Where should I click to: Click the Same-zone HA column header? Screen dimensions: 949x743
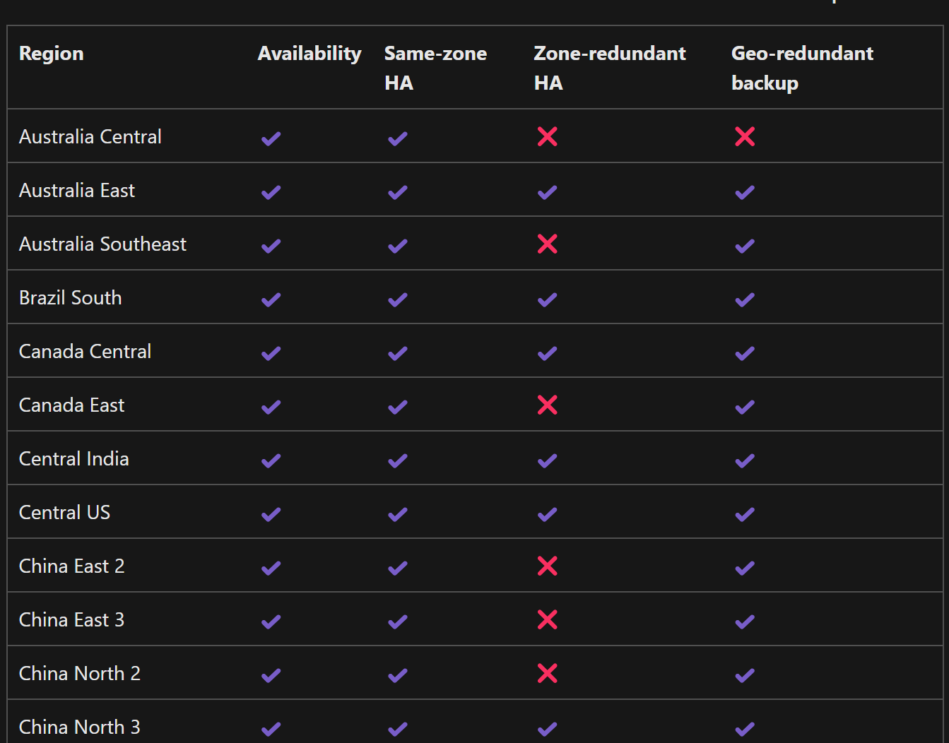(x=435, y=68)
